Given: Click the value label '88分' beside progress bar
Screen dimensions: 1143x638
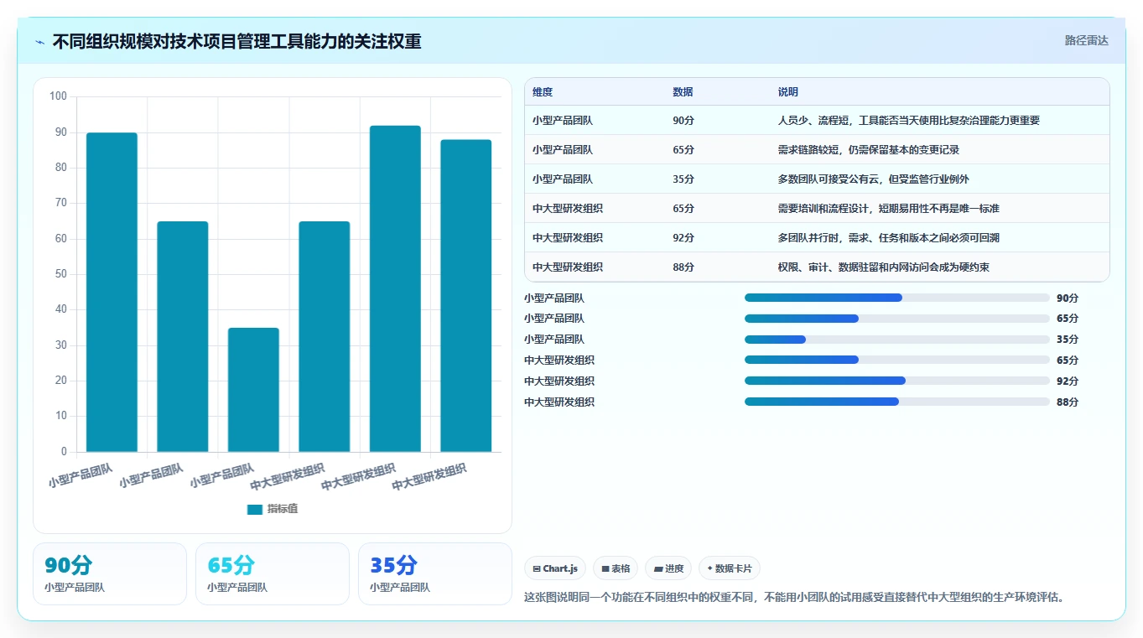Looking at the screenshot, I should [1068, 402].
